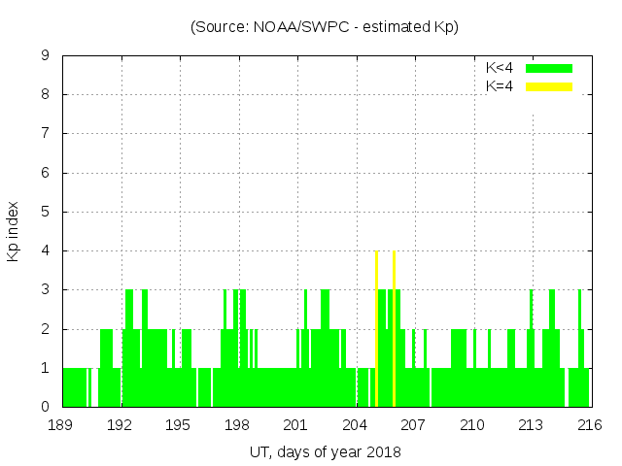
Task: Click the first yellow bar near day 205
Action: pos(377,328)
